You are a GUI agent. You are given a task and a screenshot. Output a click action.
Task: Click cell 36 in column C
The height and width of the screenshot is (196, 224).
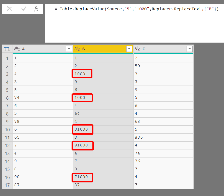(x=163, y=161)
